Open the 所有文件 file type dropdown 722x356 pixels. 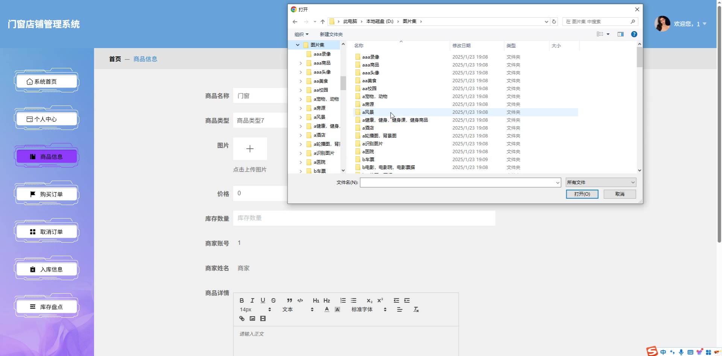[601, 183]
